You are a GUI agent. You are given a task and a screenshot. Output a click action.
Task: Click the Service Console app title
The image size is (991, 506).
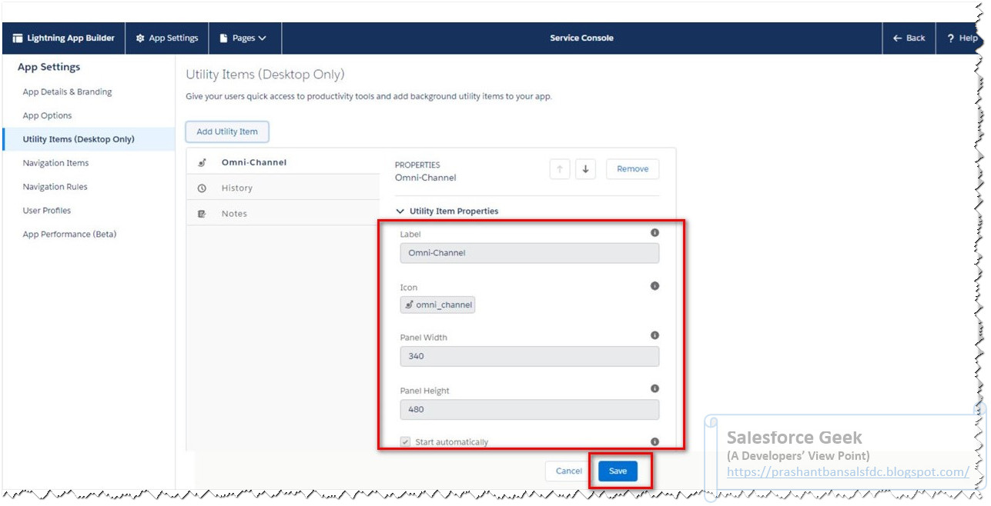581,38
